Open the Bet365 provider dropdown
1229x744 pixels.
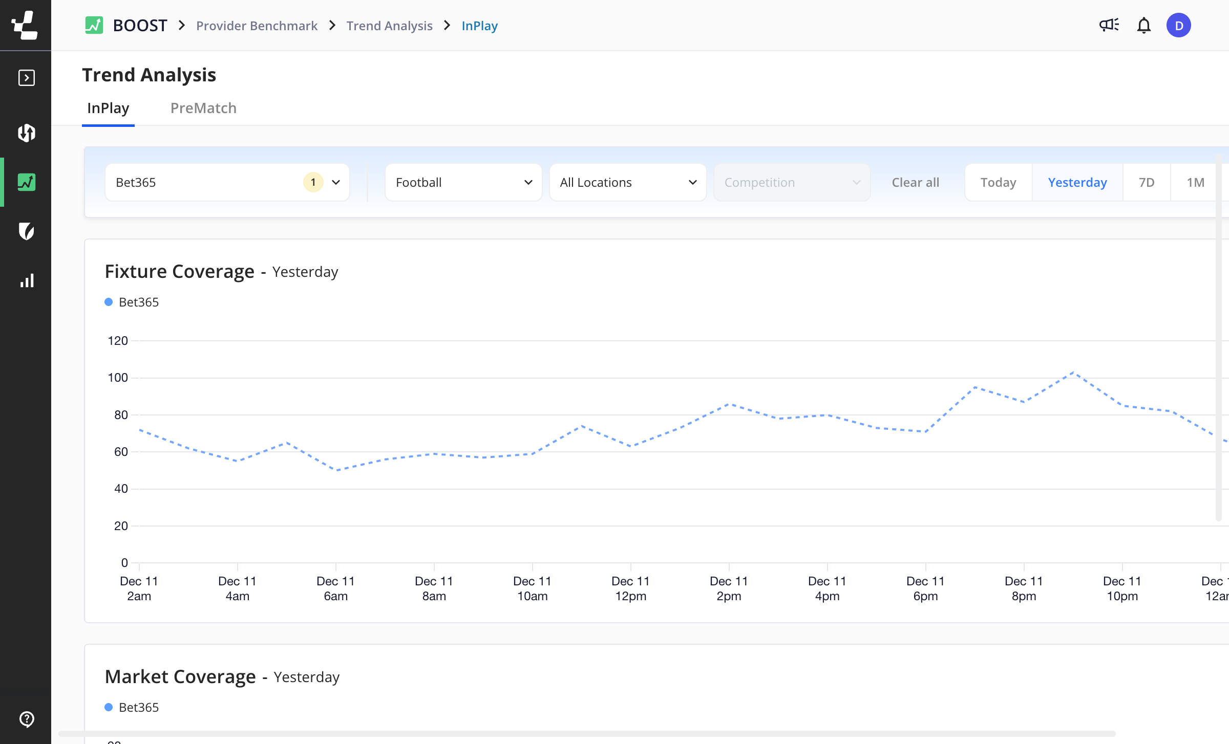click(x=227, y=183)
